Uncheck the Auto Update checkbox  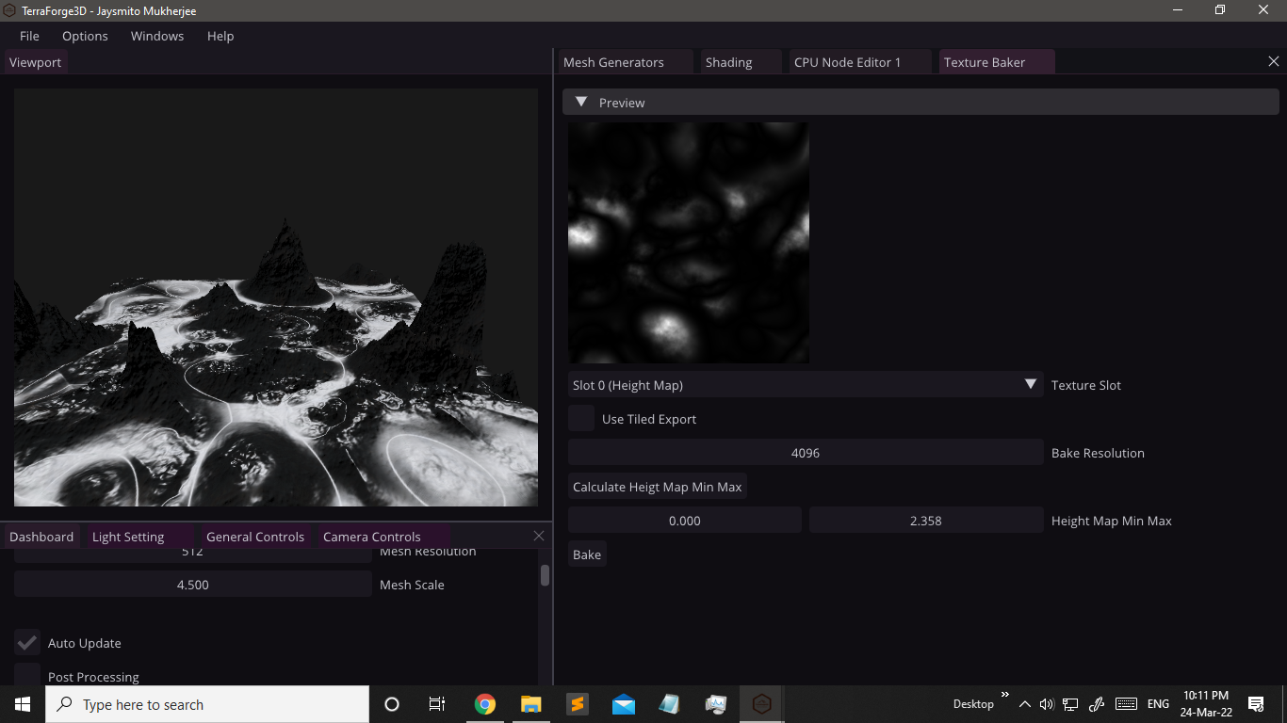pos(27,643)
